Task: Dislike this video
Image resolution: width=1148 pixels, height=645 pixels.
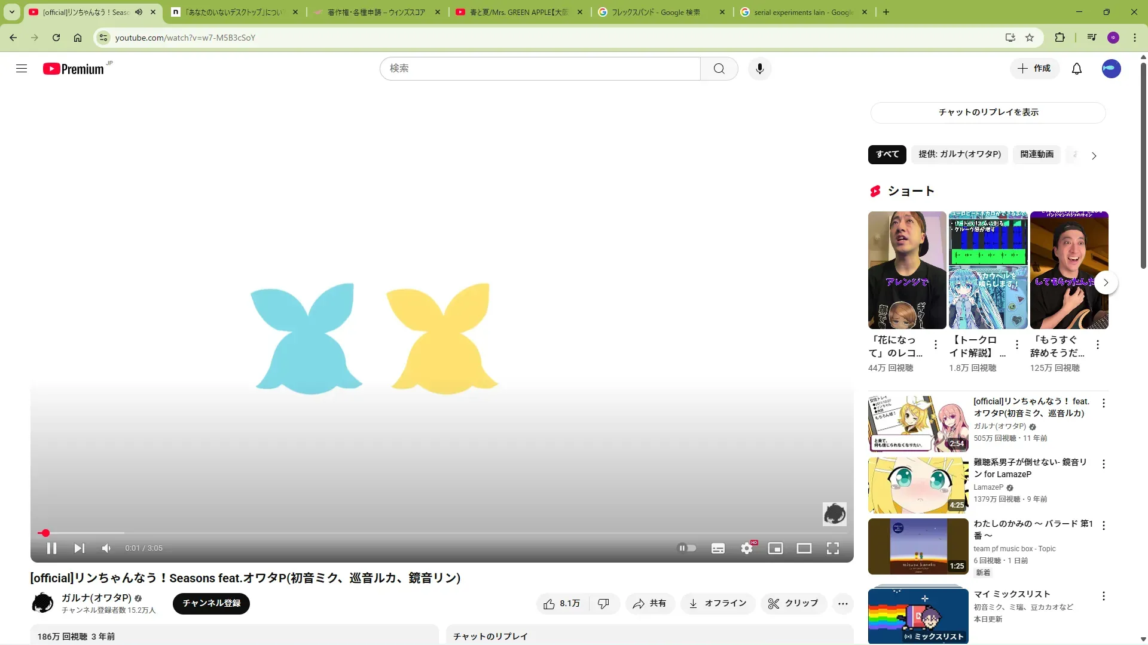Action: coord(604,604)
